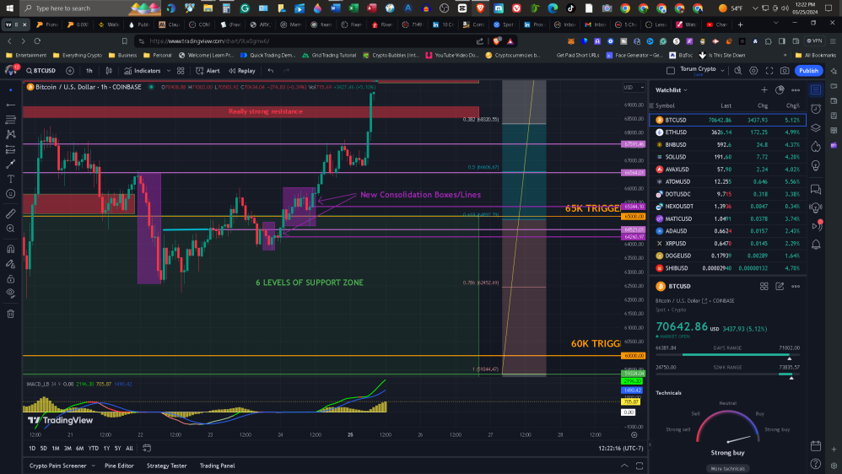Open the layout setup square icon
The width and height of the screenshot is (842, 474).
click(x=671, y=71)
